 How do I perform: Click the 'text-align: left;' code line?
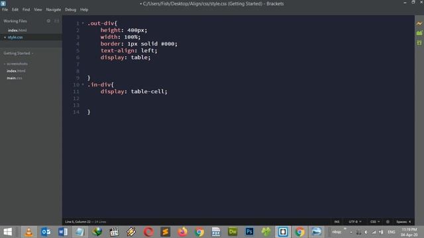(129, 51)
